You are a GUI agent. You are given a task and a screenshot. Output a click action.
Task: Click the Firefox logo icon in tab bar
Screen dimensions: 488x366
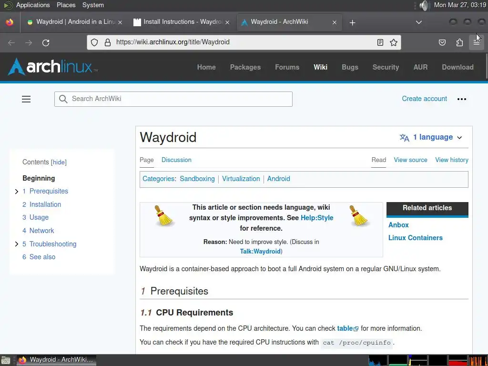(x=10, y=22)
